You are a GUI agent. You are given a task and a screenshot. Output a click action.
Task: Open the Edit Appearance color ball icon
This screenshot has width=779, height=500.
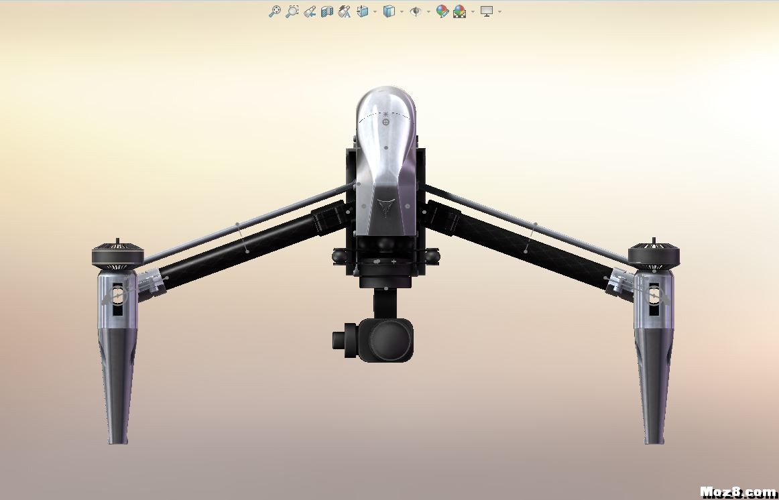(x=442, y=11)
